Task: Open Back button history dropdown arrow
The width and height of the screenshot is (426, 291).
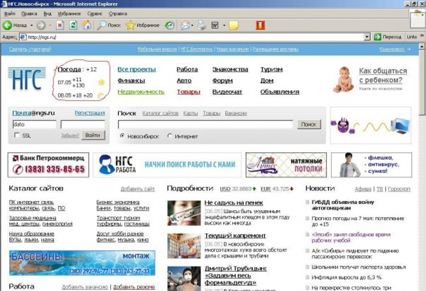Action: 31,25
